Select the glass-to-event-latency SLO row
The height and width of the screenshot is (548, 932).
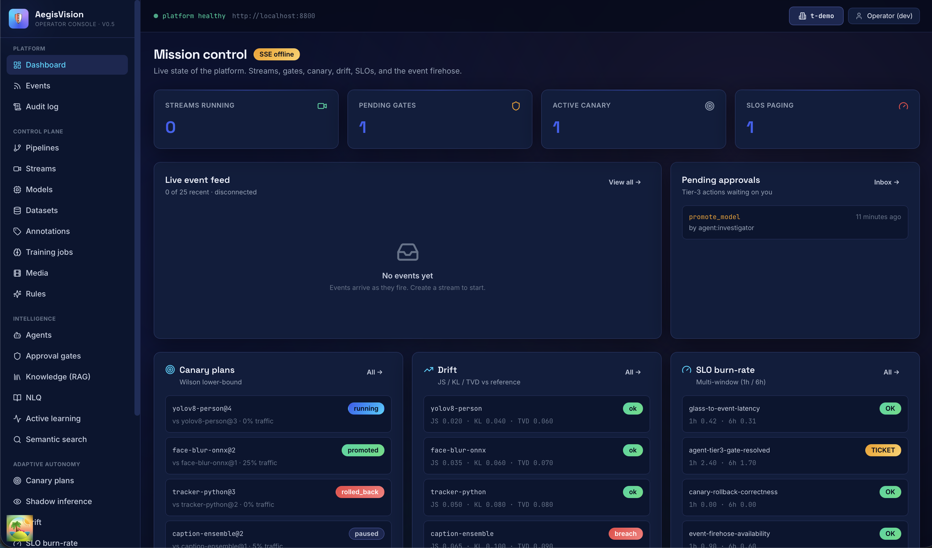[x=795, y=414]
